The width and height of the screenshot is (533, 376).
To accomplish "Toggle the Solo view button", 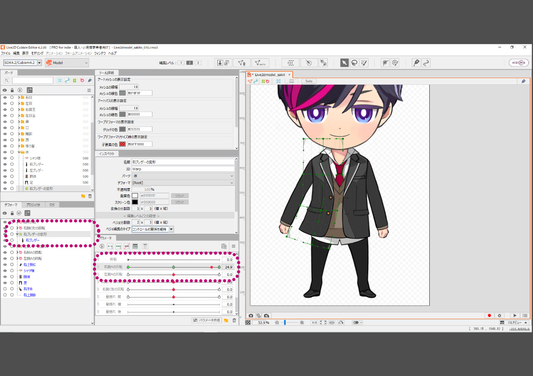I will tap(309, 81).
